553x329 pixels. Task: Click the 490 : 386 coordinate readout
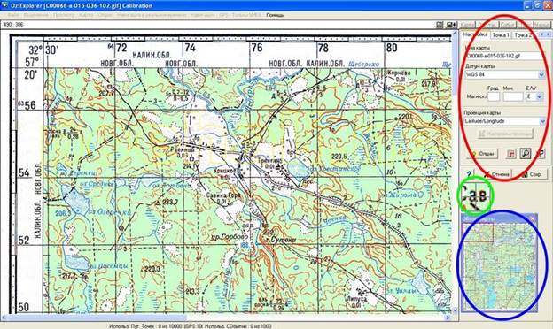click(x=13, y=25)
